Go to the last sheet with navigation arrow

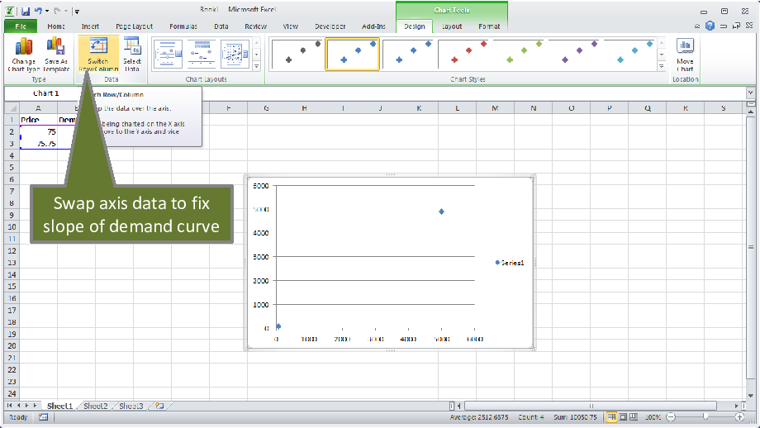pyautogui.click(x=35, y=405)
